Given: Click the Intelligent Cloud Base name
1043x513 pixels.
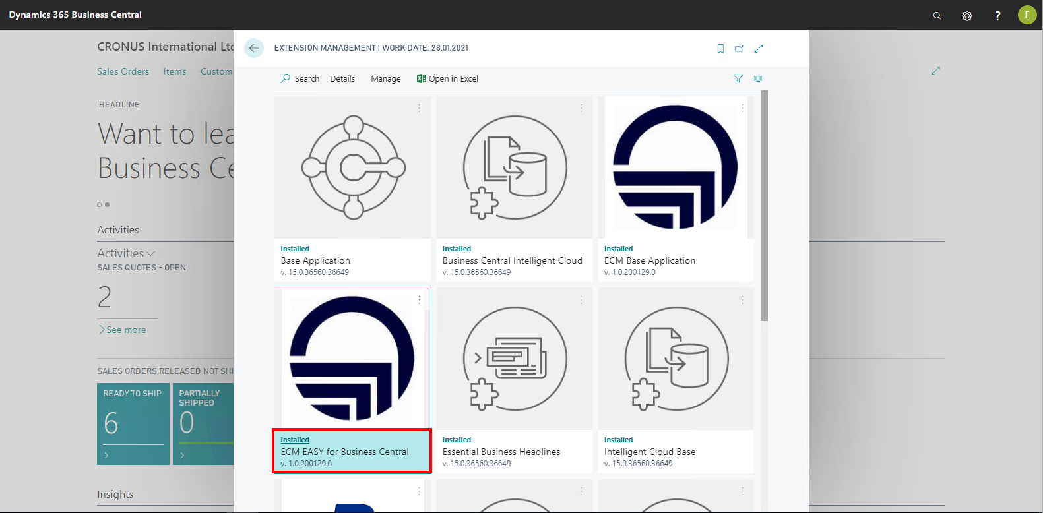Looking at the screenshot, I should [650, 452].
